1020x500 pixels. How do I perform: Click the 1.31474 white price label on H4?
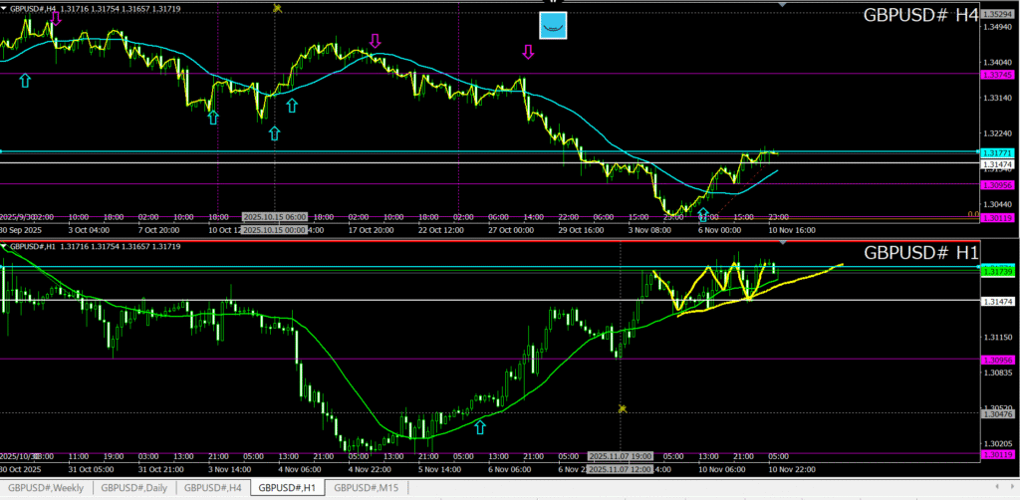pyautogui.click(x=996, y=162)
